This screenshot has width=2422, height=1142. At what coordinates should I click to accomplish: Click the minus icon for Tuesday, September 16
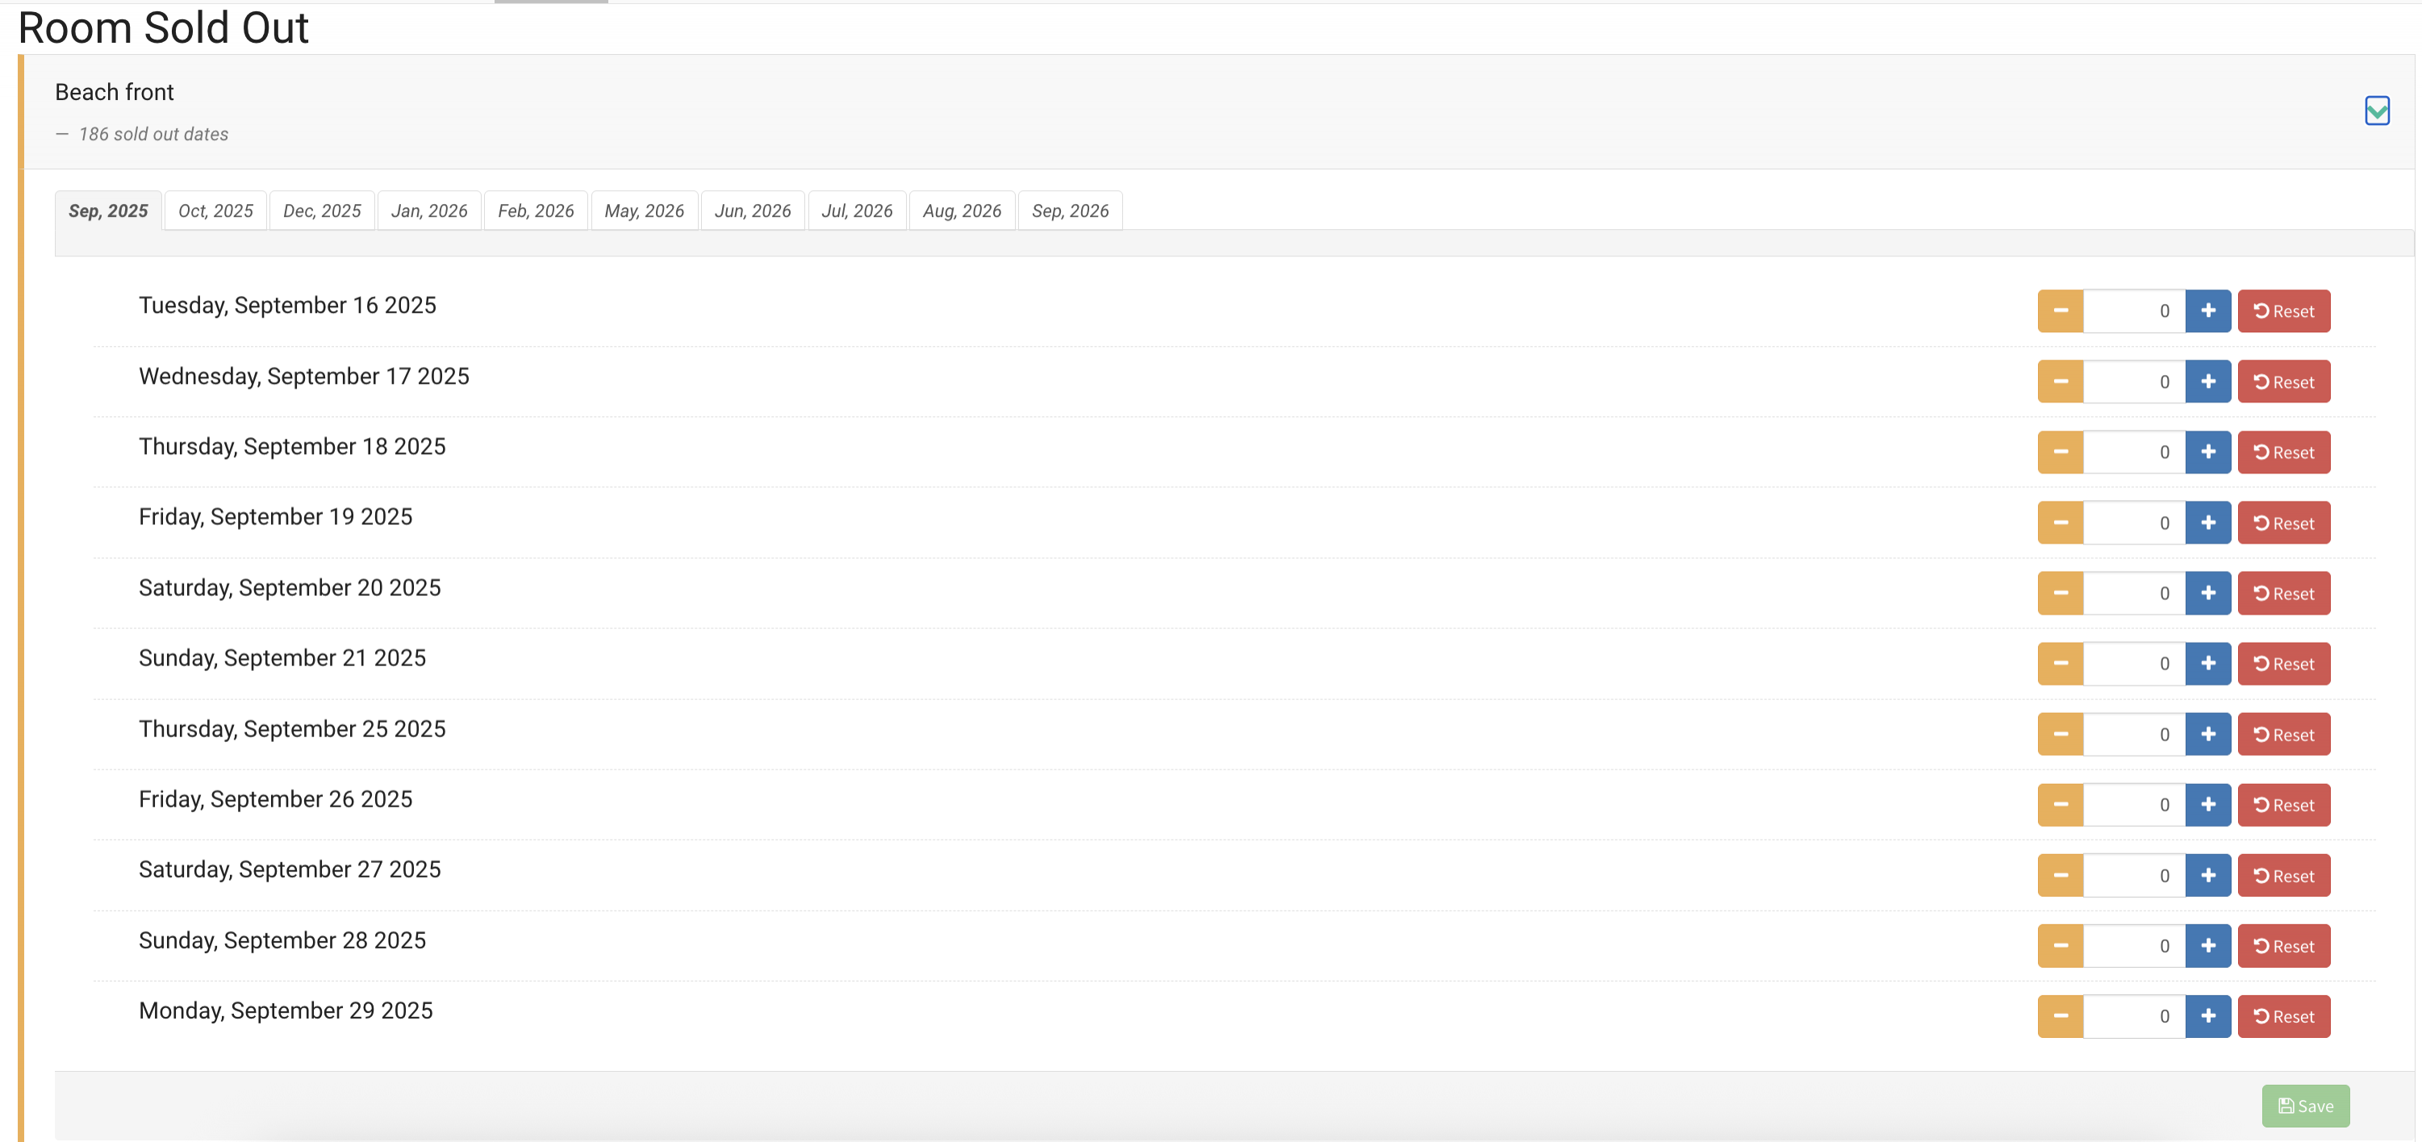pyautogui.click(x=2059, y=311)
